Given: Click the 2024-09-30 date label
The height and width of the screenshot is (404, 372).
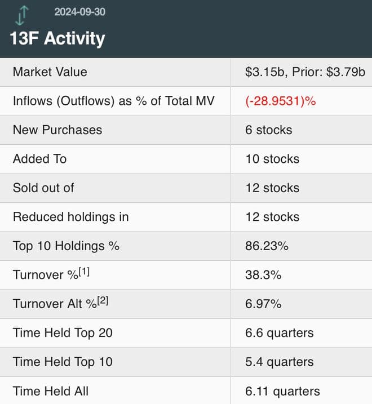Looking at the screenshot, I should click(79, 12).
